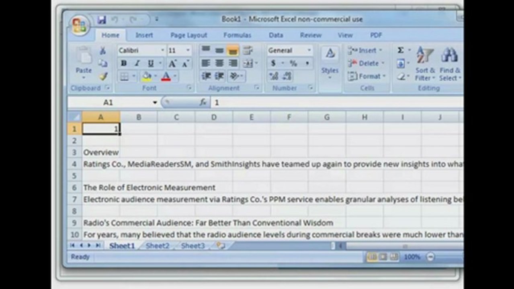Switch to Page Layout view in status bar
514x289 pixels.
point(383,257)
